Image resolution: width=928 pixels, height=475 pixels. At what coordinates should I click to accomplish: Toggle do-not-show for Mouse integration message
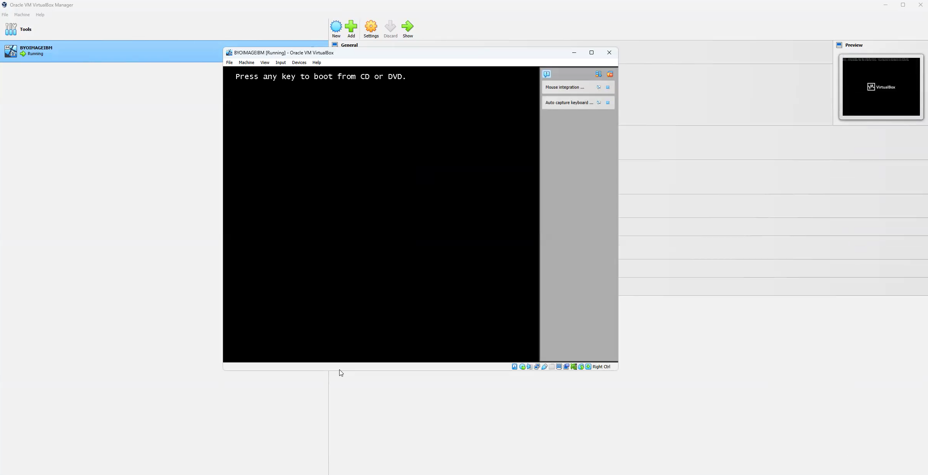click(599, 87)
